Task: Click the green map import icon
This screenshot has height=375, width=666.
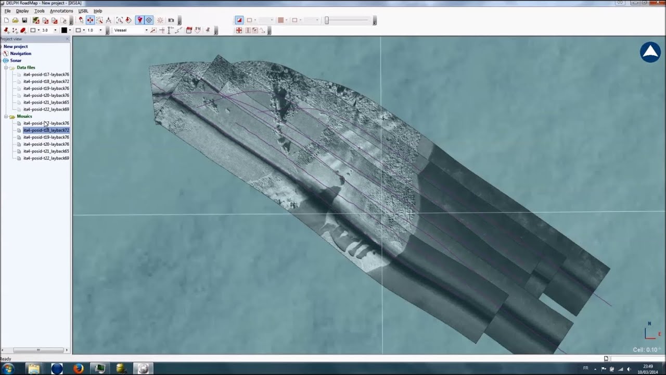Action: (x=36, y=20)
